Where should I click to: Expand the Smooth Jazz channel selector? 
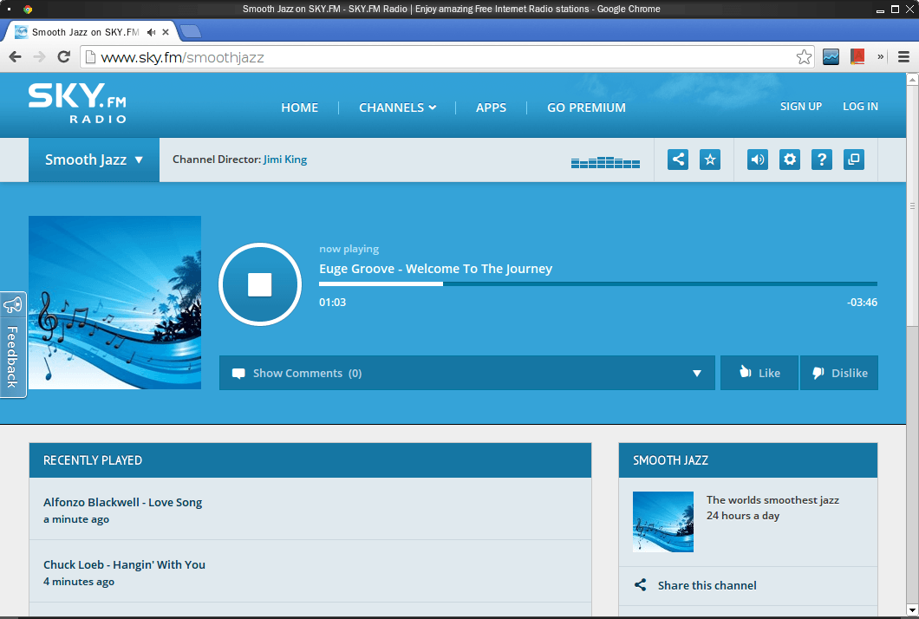click(x=93, y=160)
